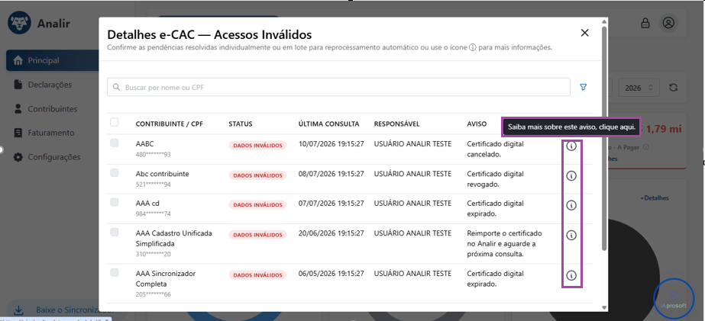Click 'Reimporte o certificado no Analir' notice
Viewport: 705px width, 321px height.
pos(504,244)
